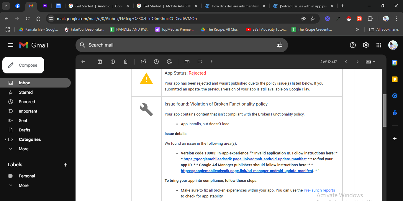The image size is (403, 201).
Task: Open Labels icon in email toolbar
Action: (x=200, y=62)
